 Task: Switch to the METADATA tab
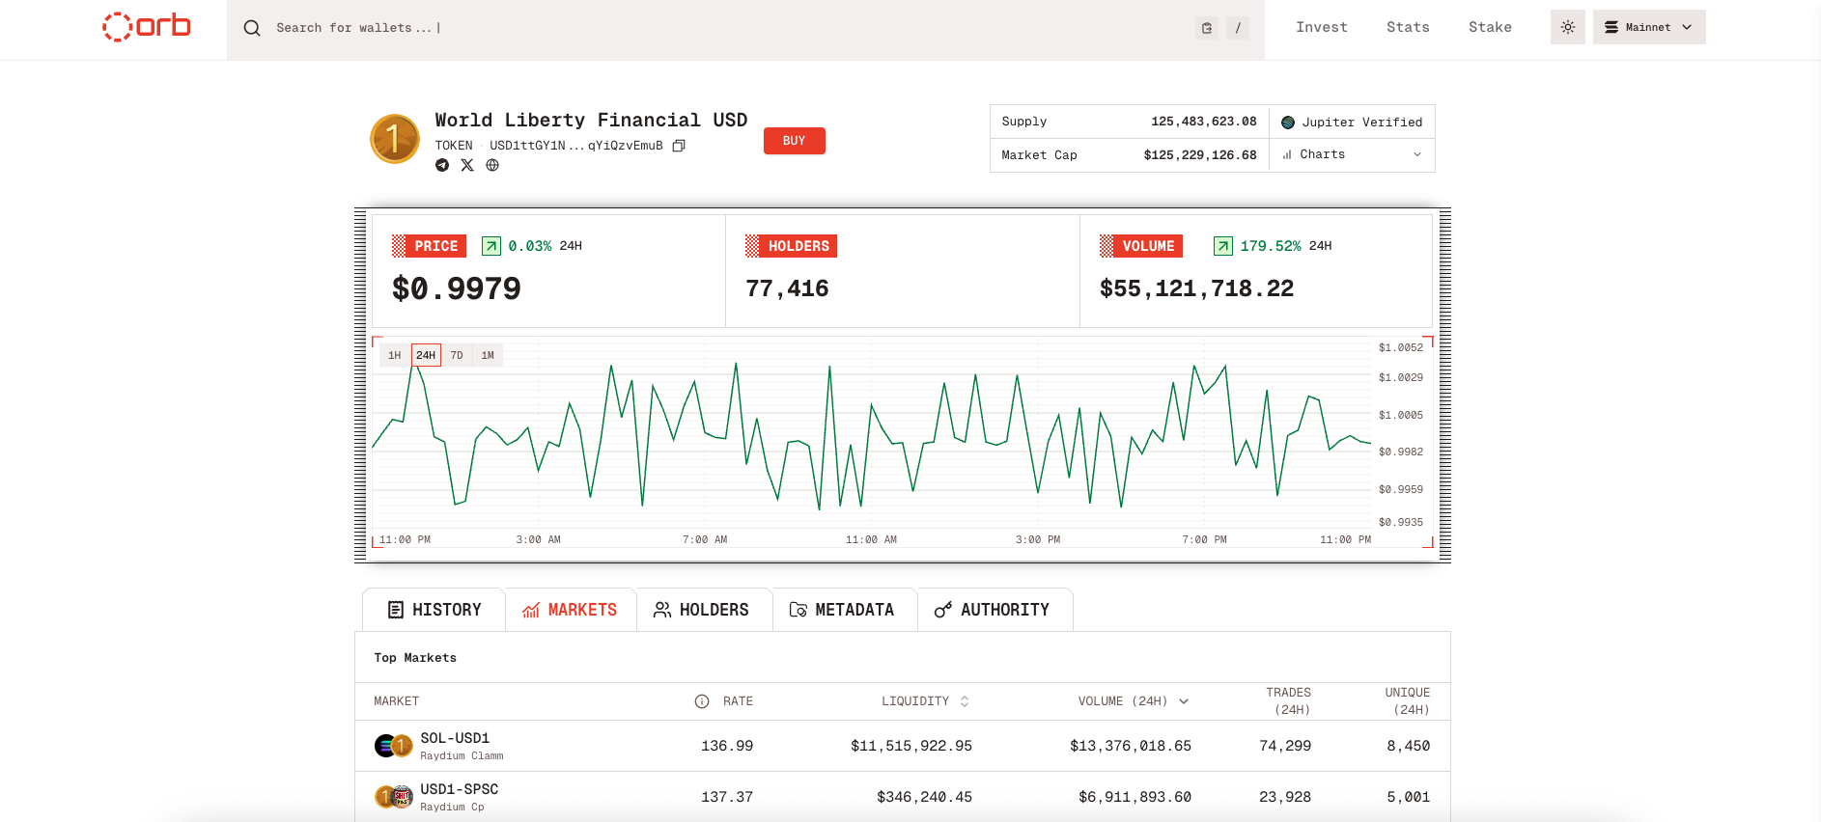(845, 610)
